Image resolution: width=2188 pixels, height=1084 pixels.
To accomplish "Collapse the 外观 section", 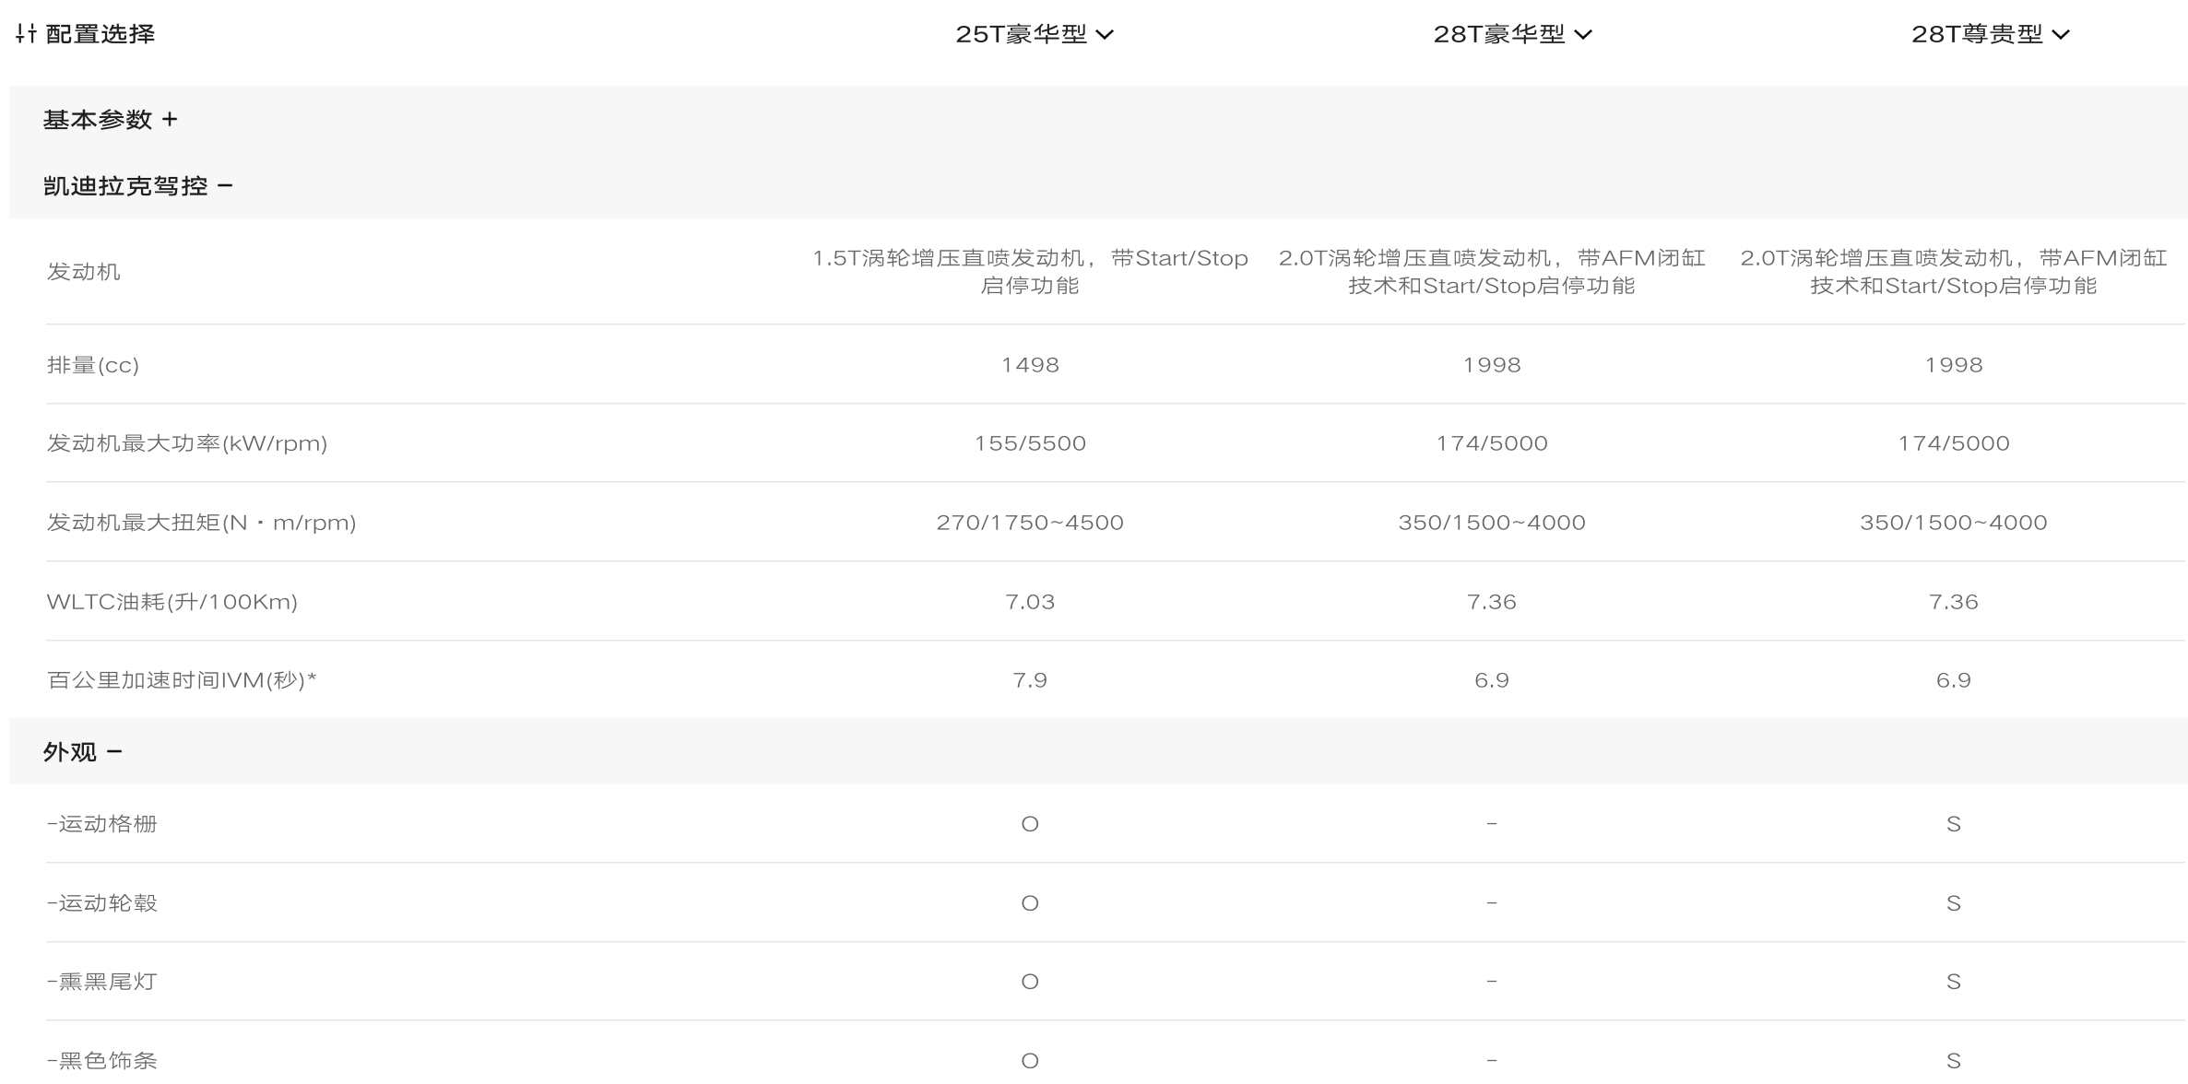I will 82,751.
